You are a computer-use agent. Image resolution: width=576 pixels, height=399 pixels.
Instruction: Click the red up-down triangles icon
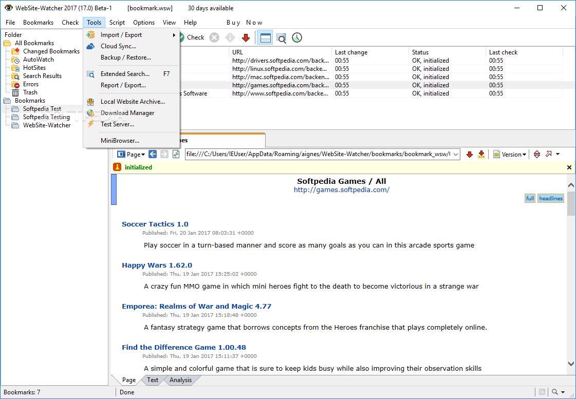[537, 155]
